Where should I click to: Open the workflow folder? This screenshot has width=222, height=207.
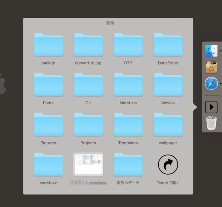pos(48,165)
